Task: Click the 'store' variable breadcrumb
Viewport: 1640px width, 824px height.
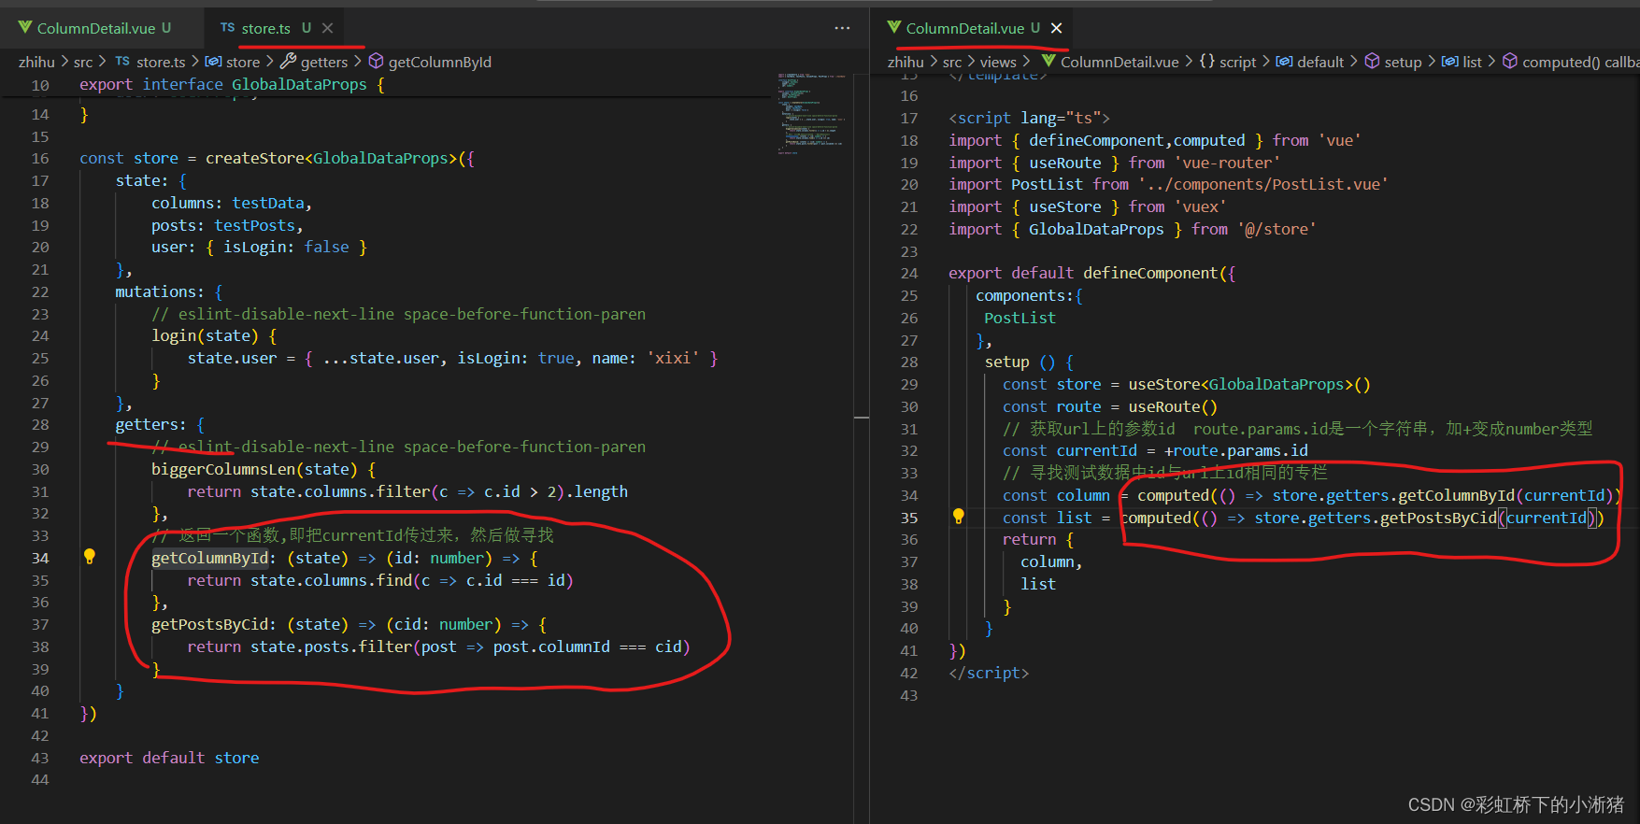Action: [243, 62]
